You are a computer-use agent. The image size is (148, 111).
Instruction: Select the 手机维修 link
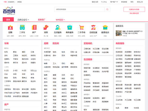[x=96, y=90]
